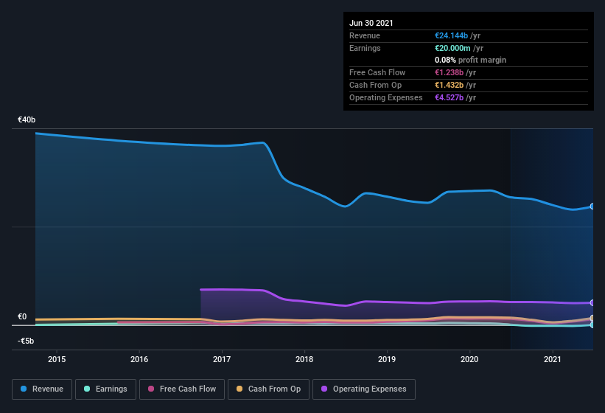Screen dimensions: 605x413
Task: Select the Revenue data point at Jun 2021
Action: (x=592, y=206)
